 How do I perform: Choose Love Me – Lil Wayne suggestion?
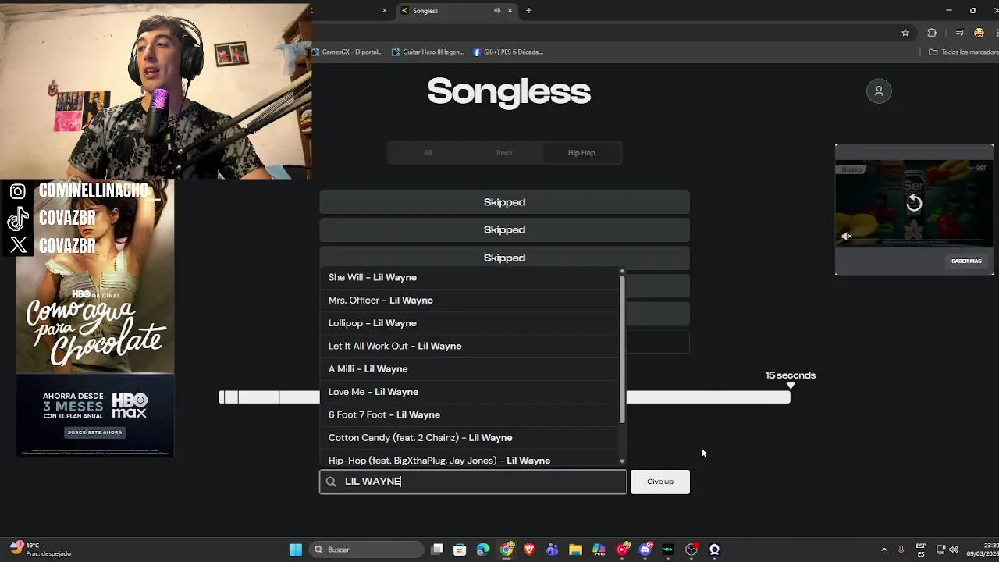pos(470,392)
